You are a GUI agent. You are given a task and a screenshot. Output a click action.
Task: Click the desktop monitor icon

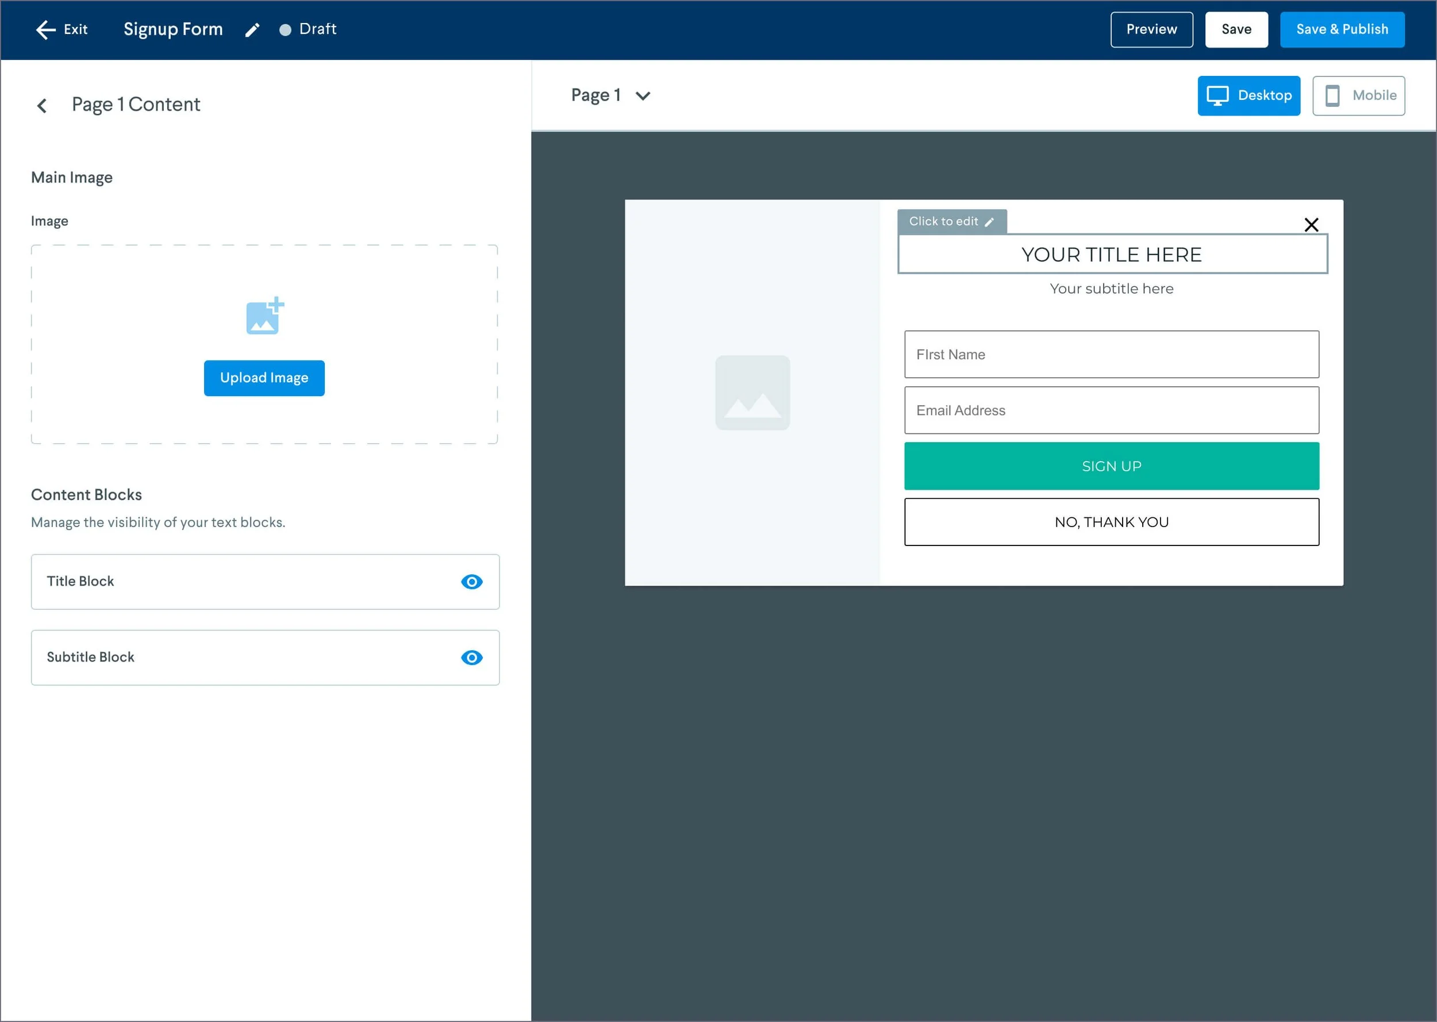(x=1217, y=95)
